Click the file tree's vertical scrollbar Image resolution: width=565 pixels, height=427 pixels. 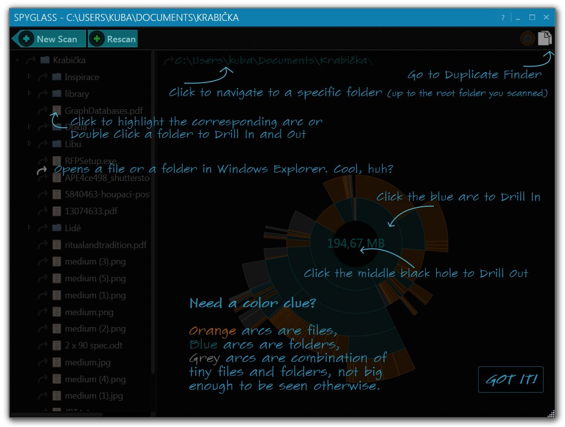(x=153, y=213)
